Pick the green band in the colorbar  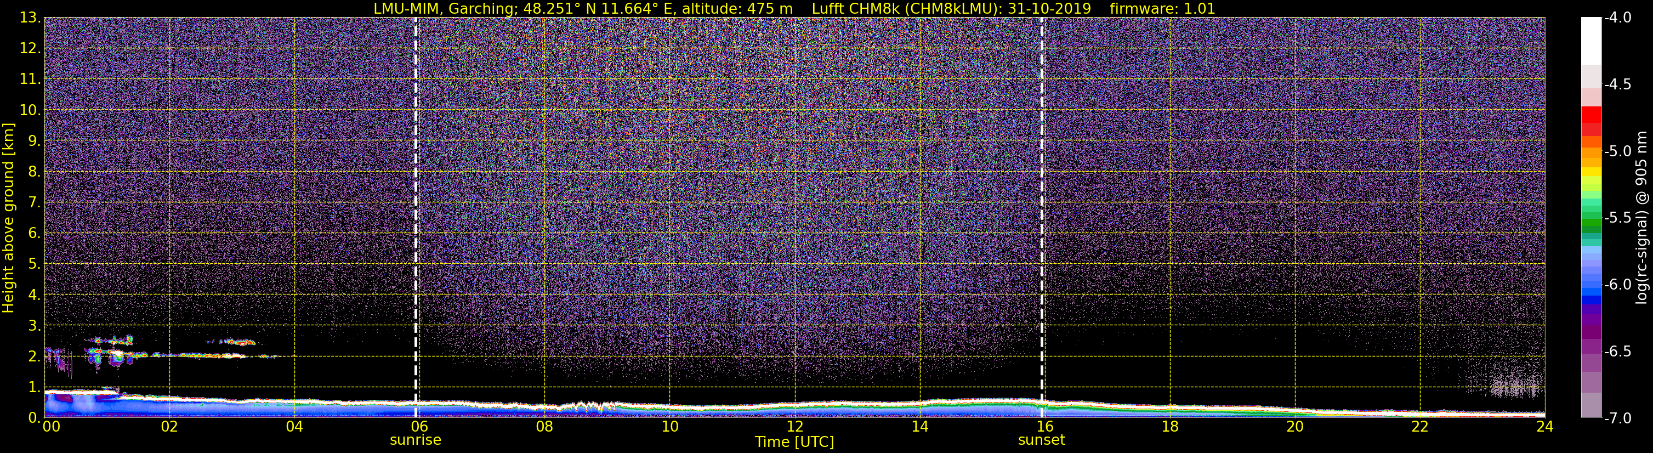1590,224
